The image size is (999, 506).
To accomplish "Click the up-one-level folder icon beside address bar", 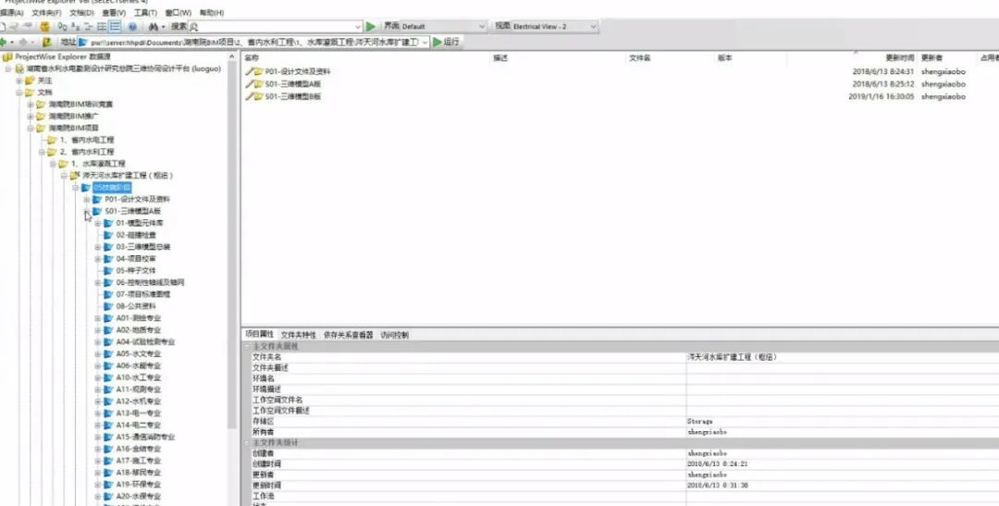I will (x=46, y=43).
